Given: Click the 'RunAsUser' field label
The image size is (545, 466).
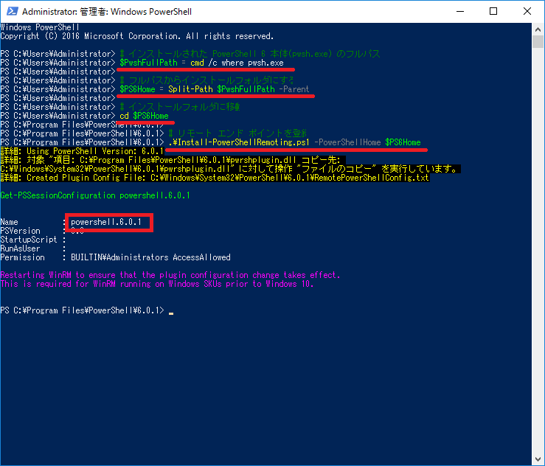Looking at the screenshot, I should 20,248.
